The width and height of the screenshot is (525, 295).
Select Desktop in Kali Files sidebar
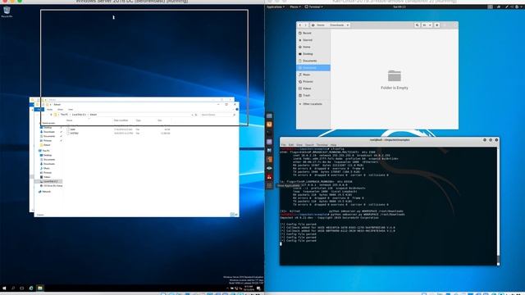click(313, 54)
